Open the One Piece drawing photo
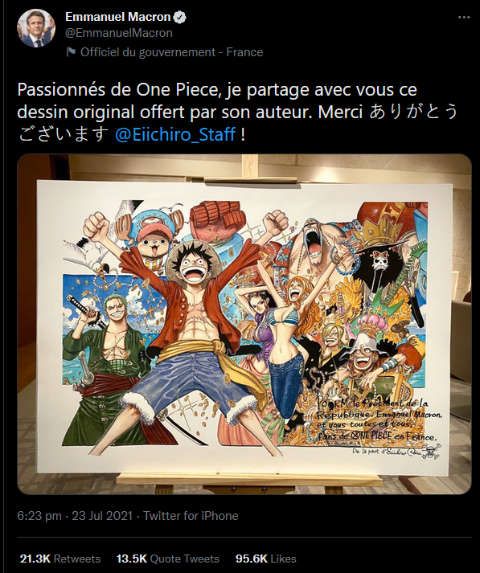480x573 pixels. (244, 324)
